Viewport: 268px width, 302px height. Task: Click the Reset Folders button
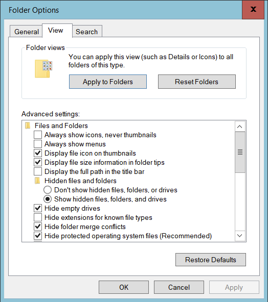197,82
